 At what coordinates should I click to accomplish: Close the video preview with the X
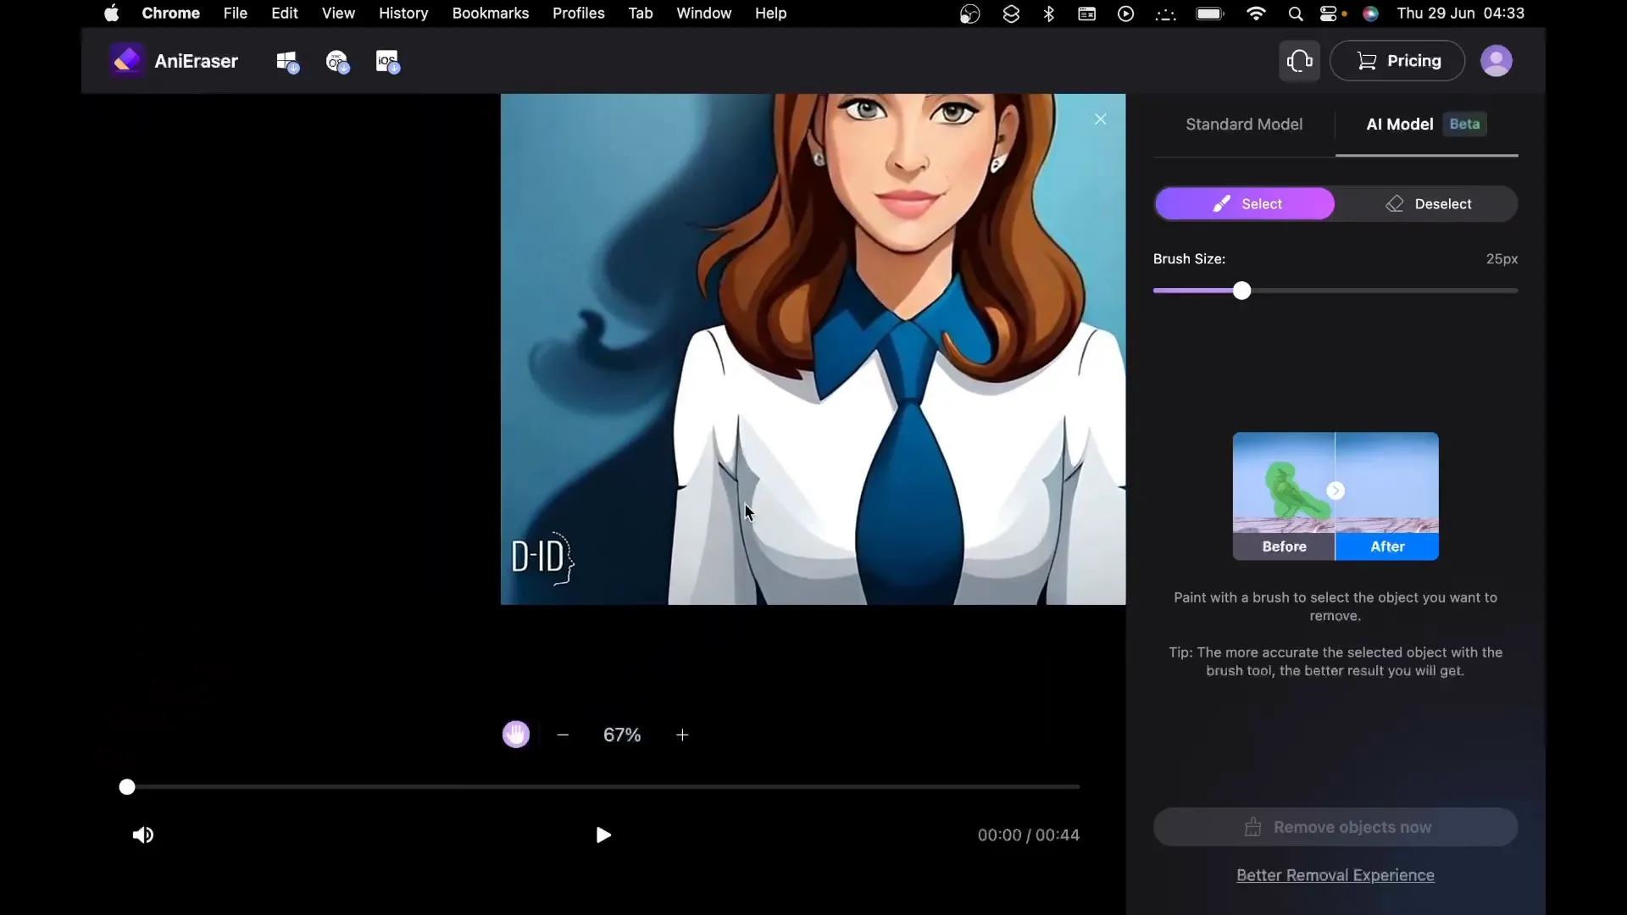point(1100,119)
